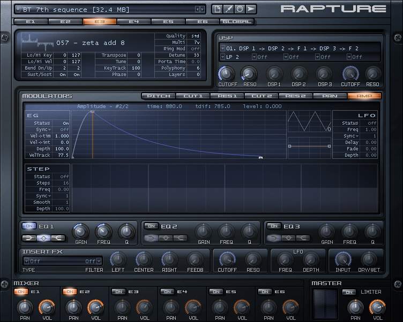
Task: Toggle the master LIMITER ON button
Action: click(x=349, y=292)
